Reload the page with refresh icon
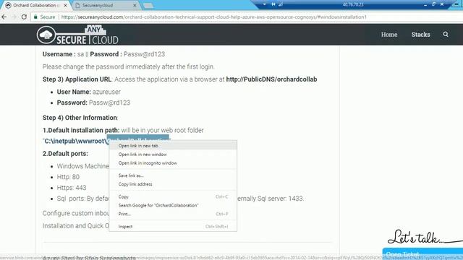Screen dimensions: 463x260 [24, 17]
